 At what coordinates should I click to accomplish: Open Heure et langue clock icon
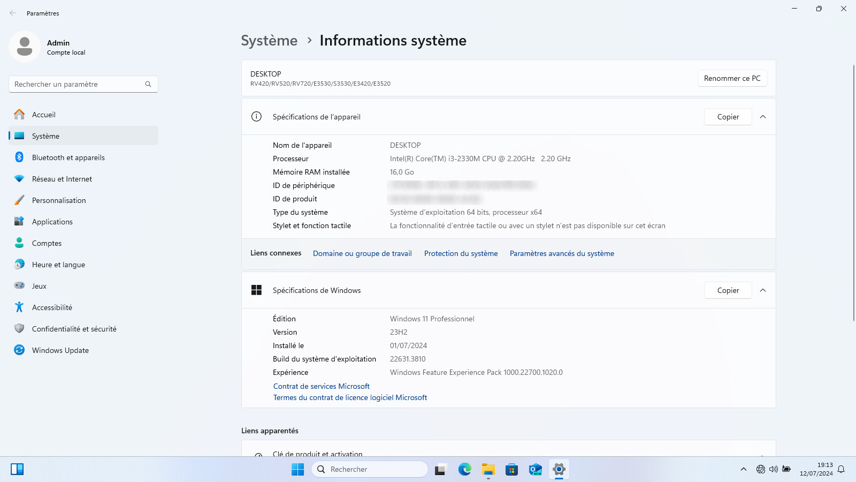click(19, 264)
